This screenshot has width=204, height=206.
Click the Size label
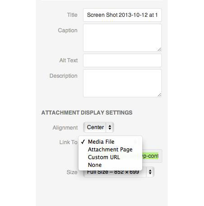[x=72, y=172]
